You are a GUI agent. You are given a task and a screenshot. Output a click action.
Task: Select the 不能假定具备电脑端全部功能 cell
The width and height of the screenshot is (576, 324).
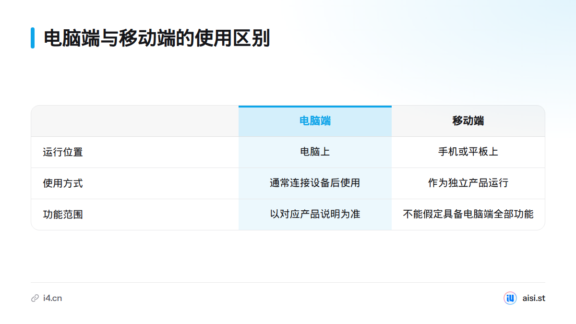[x=468, y=215]
